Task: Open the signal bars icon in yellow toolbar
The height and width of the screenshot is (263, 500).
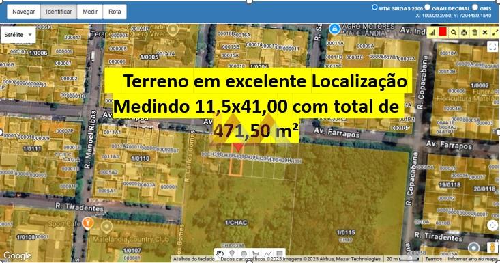Action: pos(432,33)
